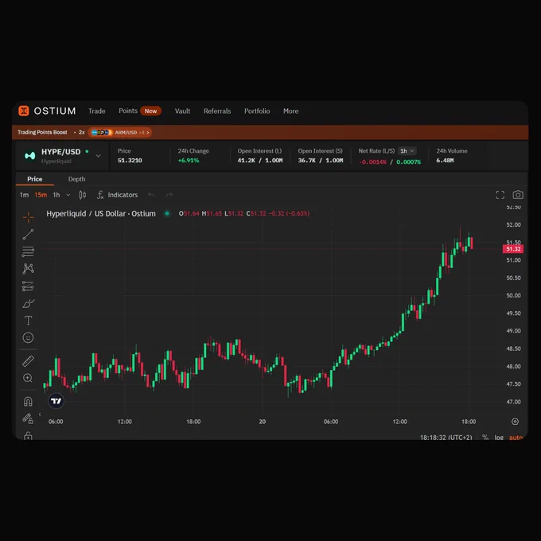
Task: Select the Text annotation tool
Action: 29,320
